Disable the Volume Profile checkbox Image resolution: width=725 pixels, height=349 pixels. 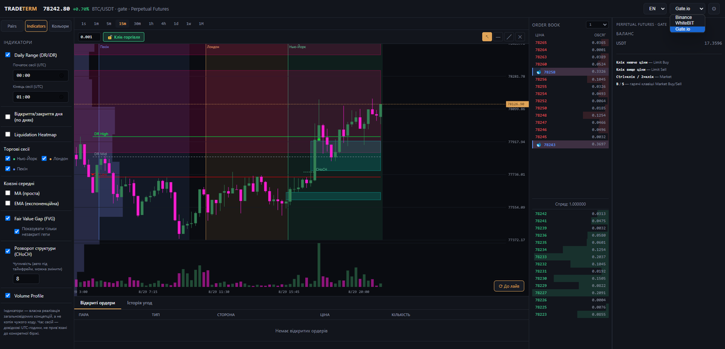(x=8, y=296)
